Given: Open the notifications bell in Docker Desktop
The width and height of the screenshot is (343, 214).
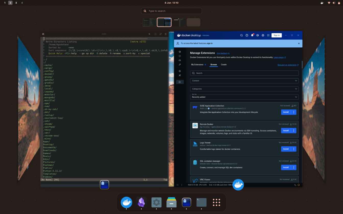Looking at the screenshot, I should (x=252, y=35).
